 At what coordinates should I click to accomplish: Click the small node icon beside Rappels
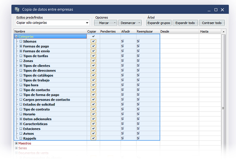point(21,138)
